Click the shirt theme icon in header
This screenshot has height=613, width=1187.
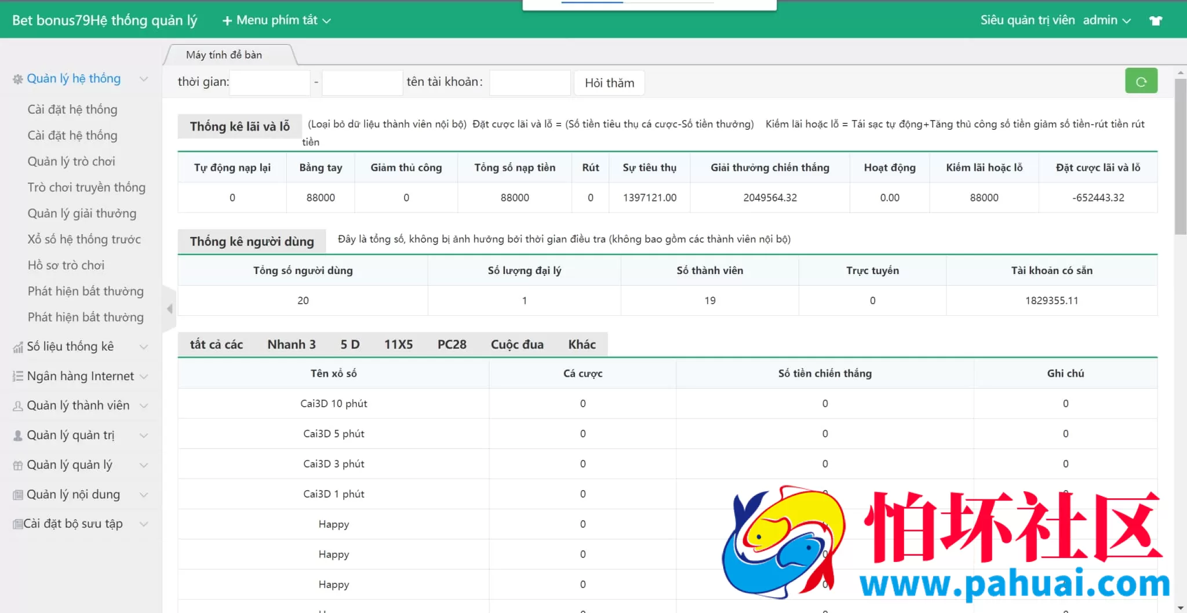coord(1156,20)
